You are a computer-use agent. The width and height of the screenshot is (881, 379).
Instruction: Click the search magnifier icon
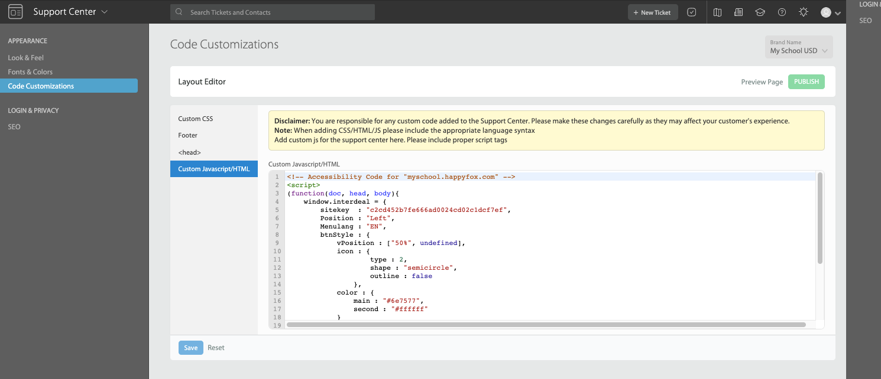[x=179, y=12]
